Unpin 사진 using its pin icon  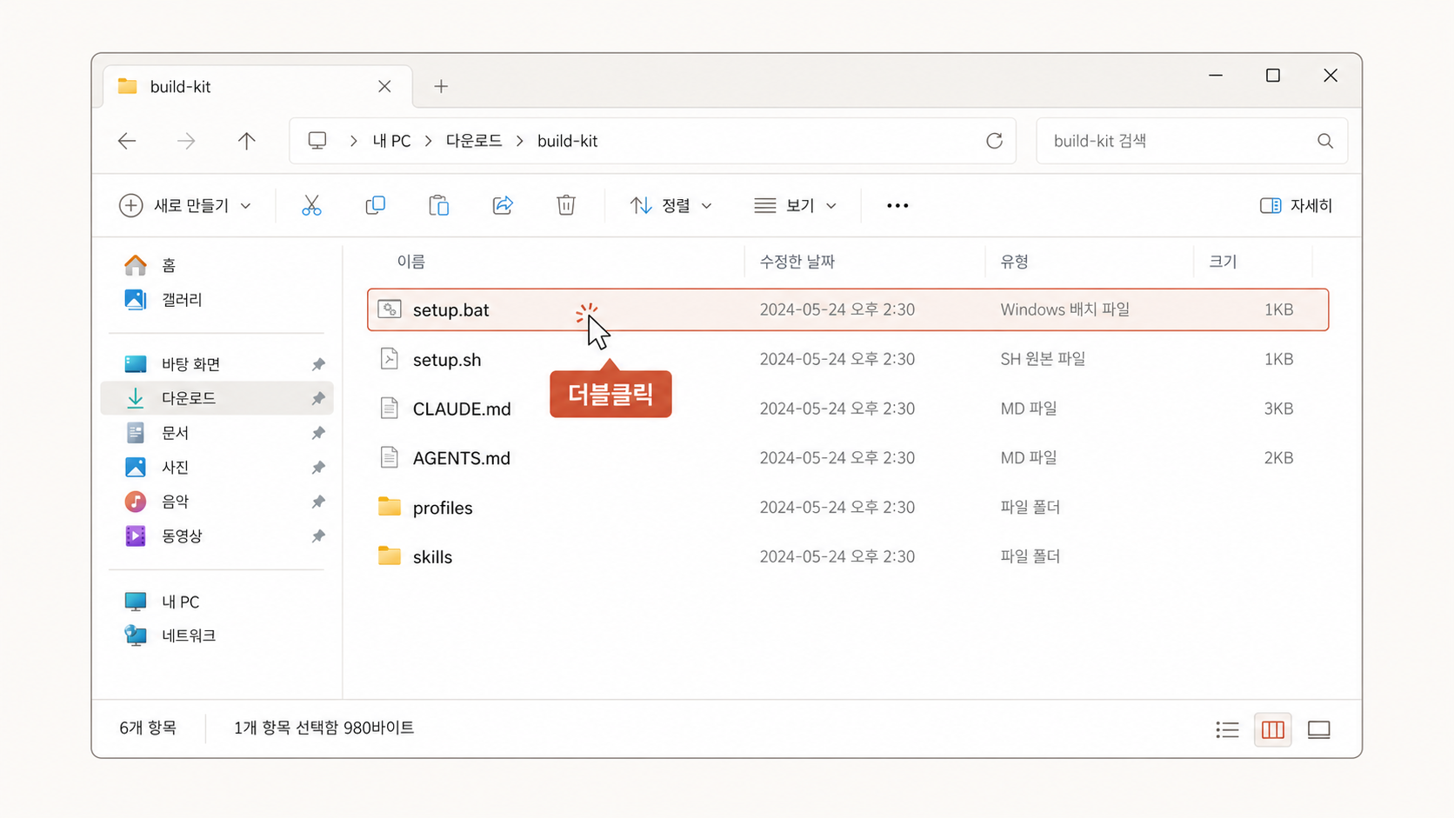(318, 468)
